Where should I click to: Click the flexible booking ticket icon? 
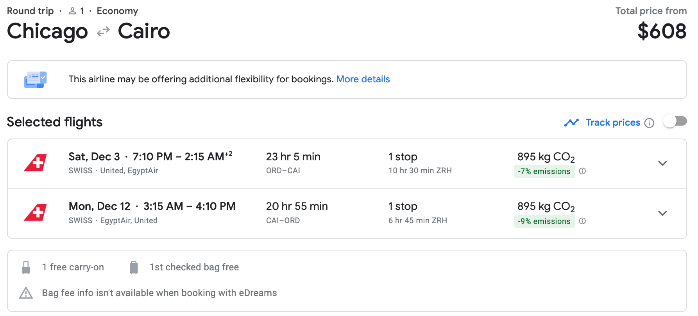pos(35,80)
